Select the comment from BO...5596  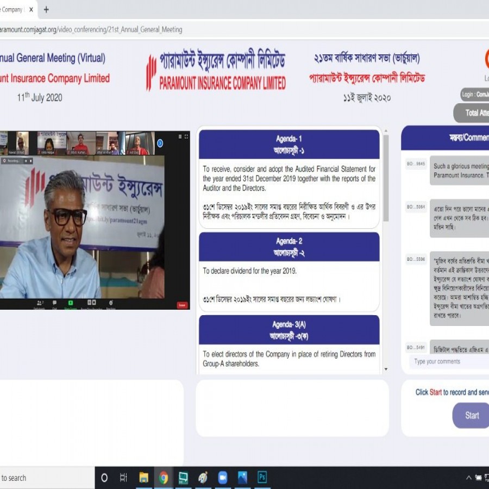tap(459, 289)
